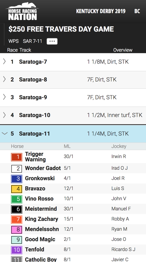Click the Saratoga-9 race entry
Screen dimensions: 146x262
[73, 98]
